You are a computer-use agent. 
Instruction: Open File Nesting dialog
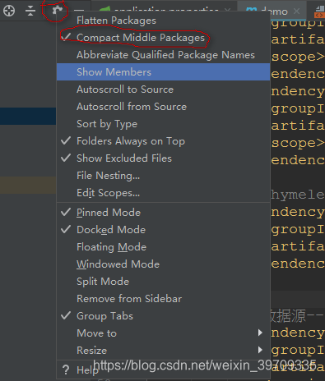pos(163,176)
